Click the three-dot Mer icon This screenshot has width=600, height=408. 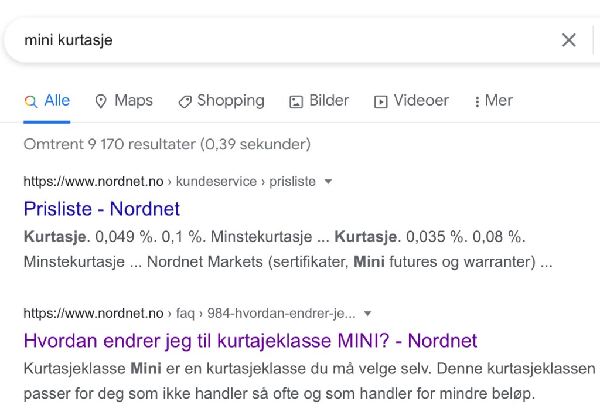[478, 101]
